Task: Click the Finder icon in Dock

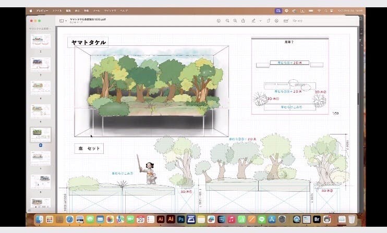Action: point(40,219)
